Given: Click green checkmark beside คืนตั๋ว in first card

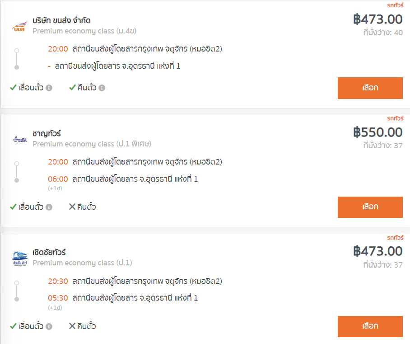Looking at the screenshot, I should [72, 87].
